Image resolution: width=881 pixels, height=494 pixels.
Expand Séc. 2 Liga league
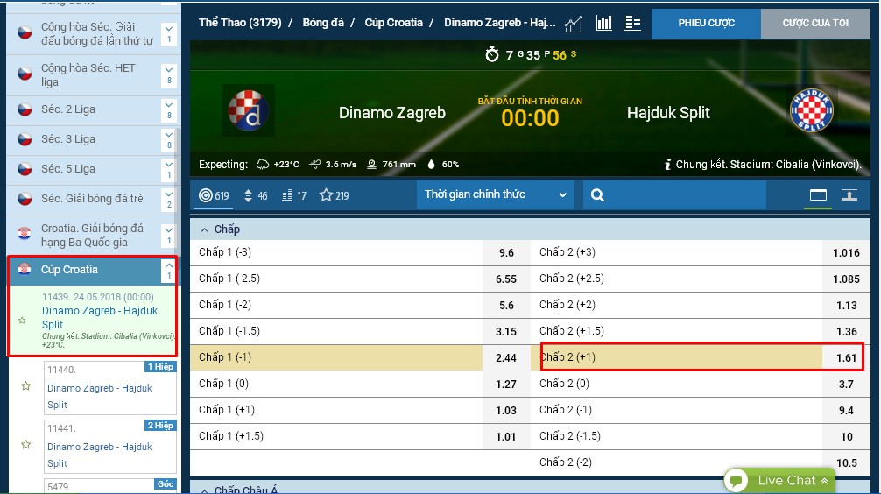[x=168, y=109]
